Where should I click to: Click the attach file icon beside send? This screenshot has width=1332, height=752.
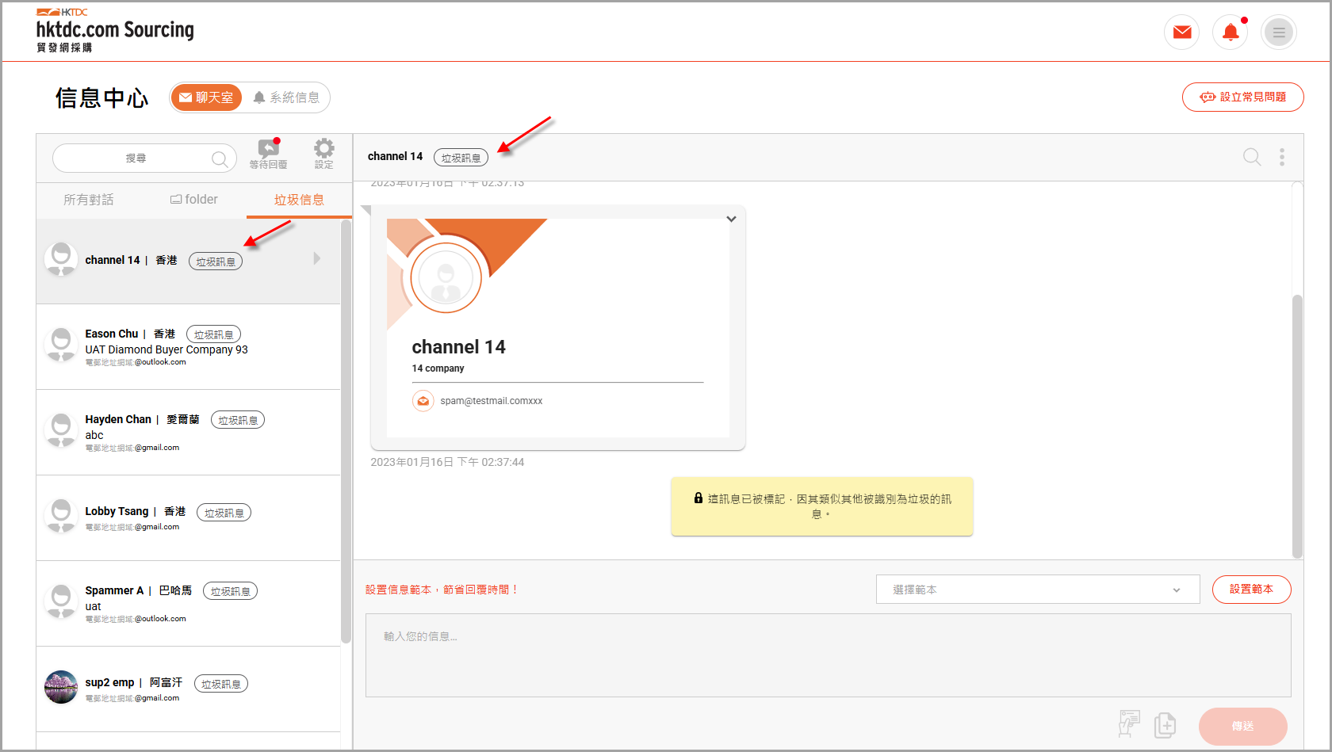tap(1165, 724)
